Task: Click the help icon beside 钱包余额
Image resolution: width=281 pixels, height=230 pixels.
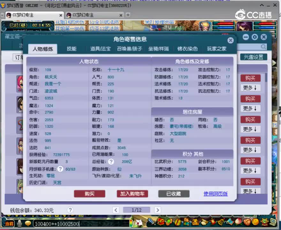Action: 70,210
